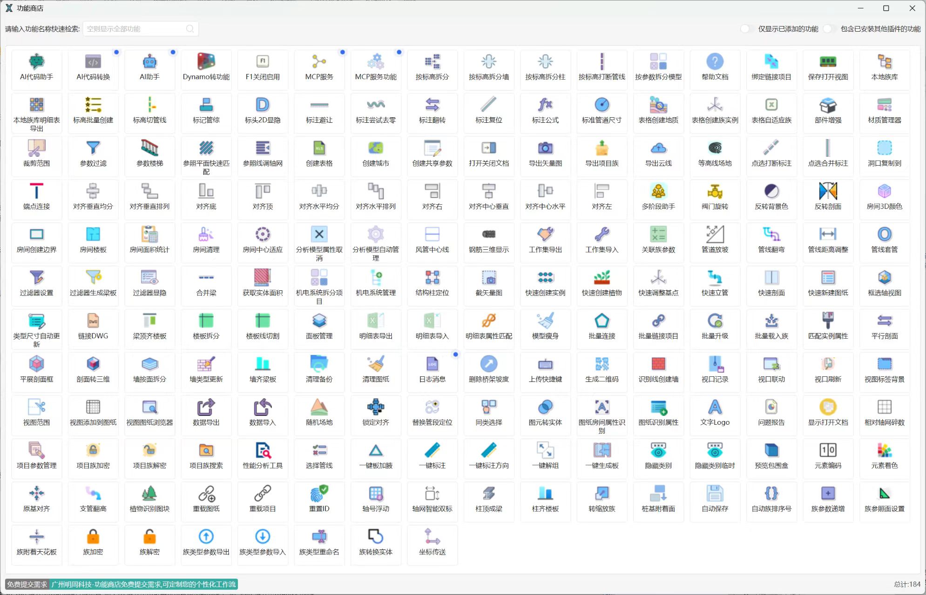Screen dimensions: 926x595
Task: Enable 包含已安装其他插件的功能 switch
Action: [829, 29]
